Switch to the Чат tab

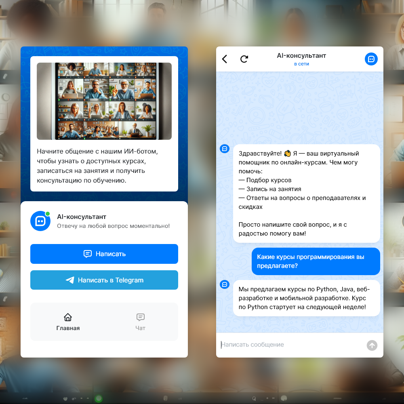point(141,322)
